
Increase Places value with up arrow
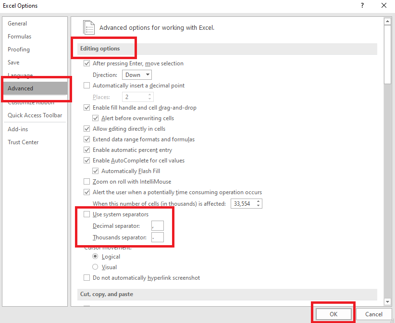pos(149,95)
